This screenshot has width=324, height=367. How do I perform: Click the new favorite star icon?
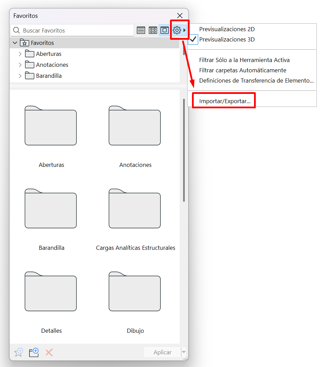click(x=19, y=352)
